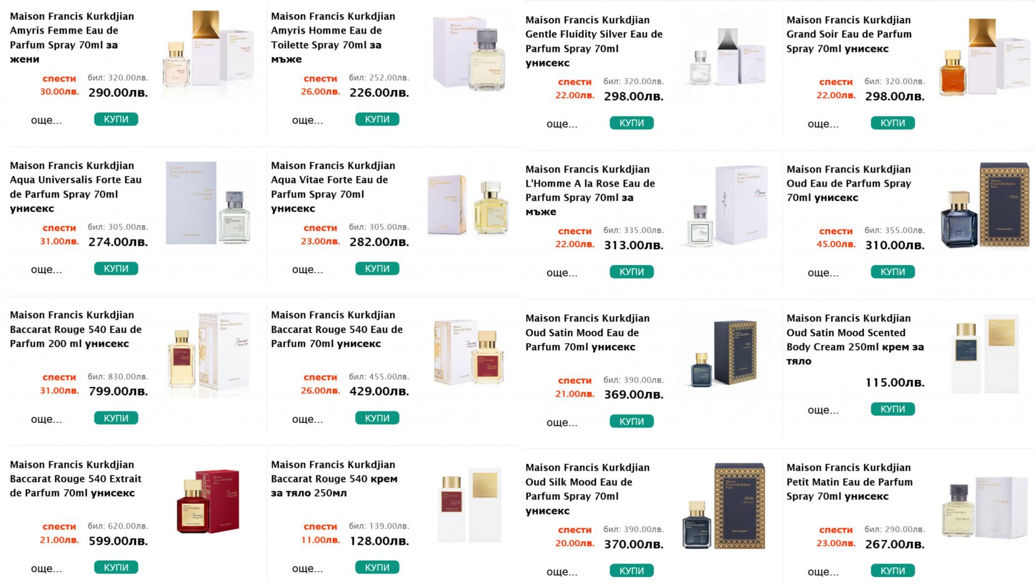Viewport: 1035px width, 584px height.
Task: Click the Grand Soir amber bottle image
Action: [x=984, y=57]
